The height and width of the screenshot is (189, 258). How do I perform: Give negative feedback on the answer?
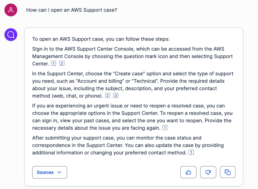208,172
